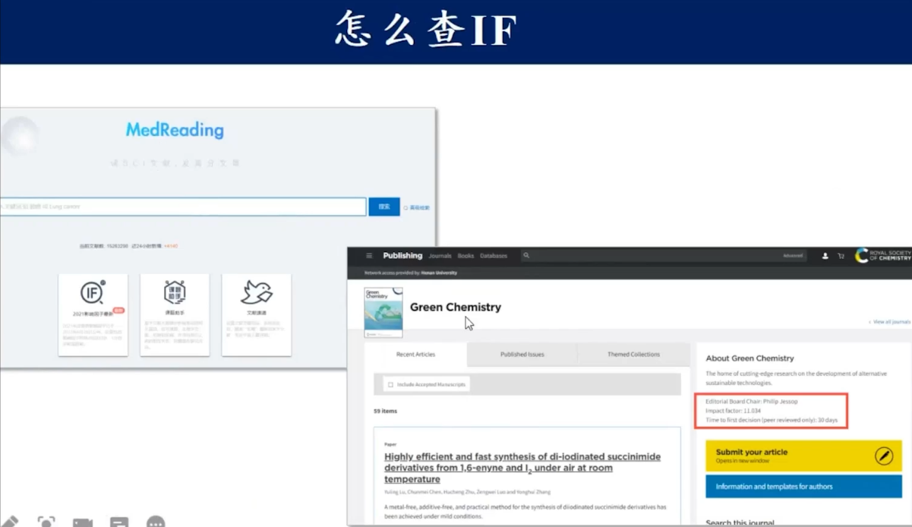Toggle the advanced search option beside MedReading search
The height and width of the screenshot is (527, 912).
point(417,207)
